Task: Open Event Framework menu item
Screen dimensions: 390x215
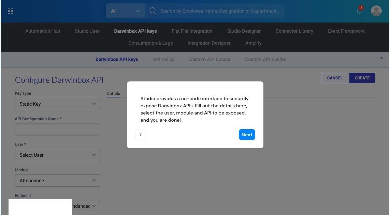Action: (346, 31)
